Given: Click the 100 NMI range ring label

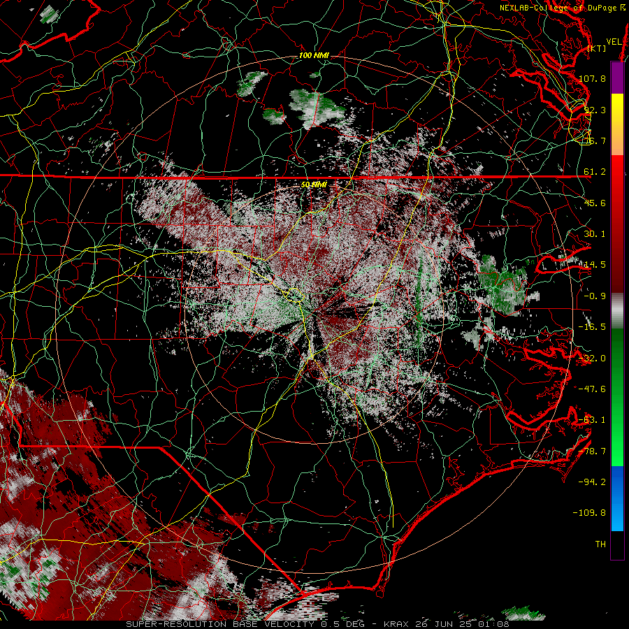Looking at the screenshot, I should coord(314,55).
